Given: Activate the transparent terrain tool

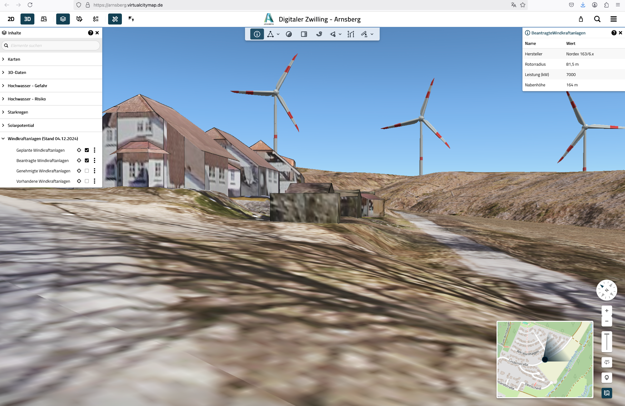Looking at the screenshot, I should 289,34.
